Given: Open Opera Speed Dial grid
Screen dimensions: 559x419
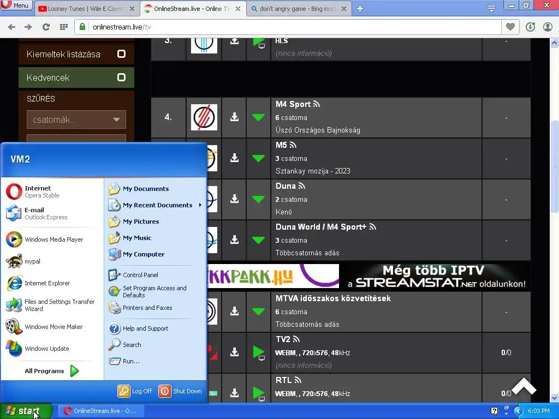Looking at the screenshot, I should 64,27.
